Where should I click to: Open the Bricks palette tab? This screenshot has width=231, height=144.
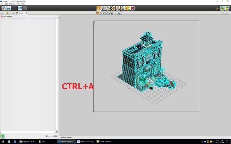[x=4, y=13]
